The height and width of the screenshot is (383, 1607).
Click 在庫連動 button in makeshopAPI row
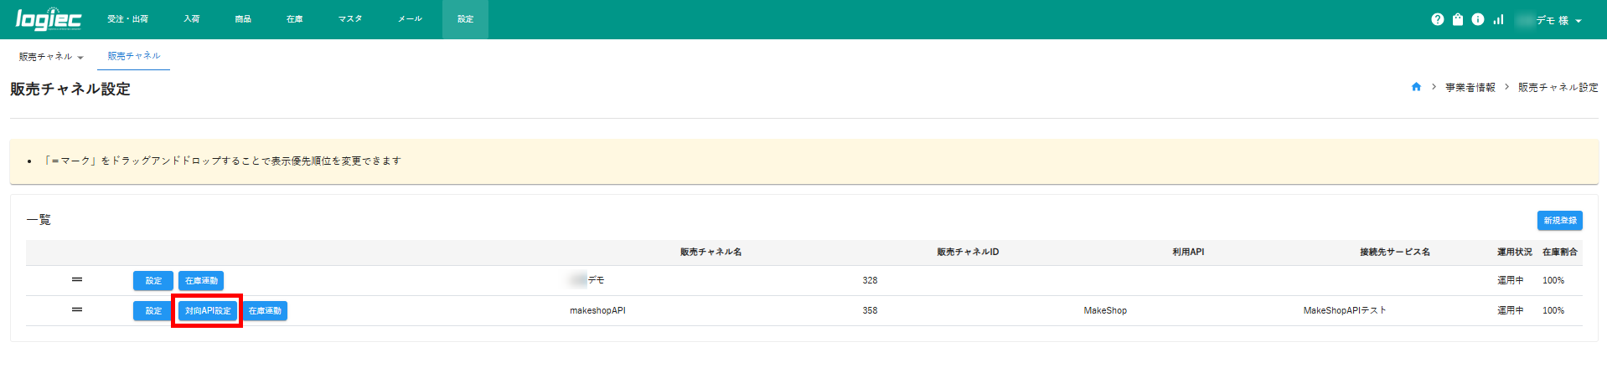(x=265, y=311)
